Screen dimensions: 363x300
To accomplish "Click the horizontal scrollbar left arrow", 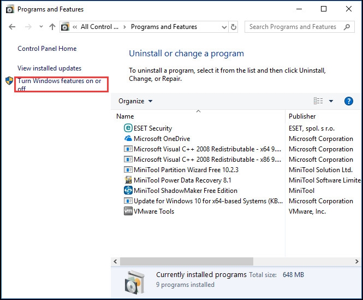I will click(115, 262).
